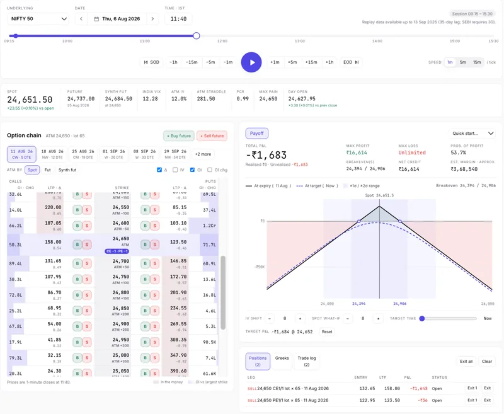The width and height of the screenshot is (504, 414).
Task: Click the Exit all button
Action: tap(466, 361)
